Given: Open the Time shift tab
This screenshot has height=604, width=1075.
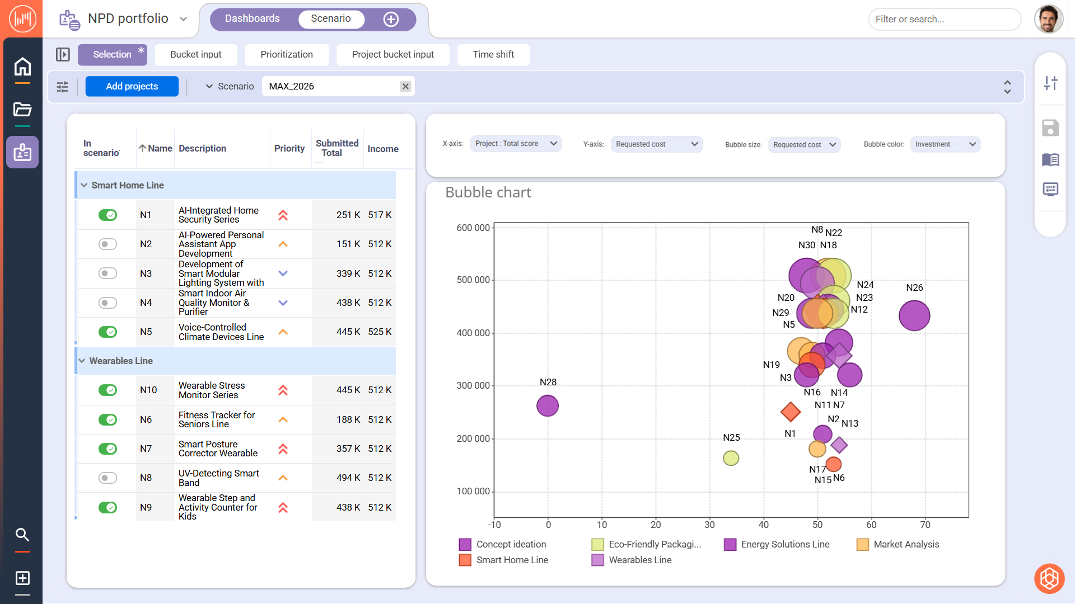Looking at the screenshot, I should coord(493,54).
